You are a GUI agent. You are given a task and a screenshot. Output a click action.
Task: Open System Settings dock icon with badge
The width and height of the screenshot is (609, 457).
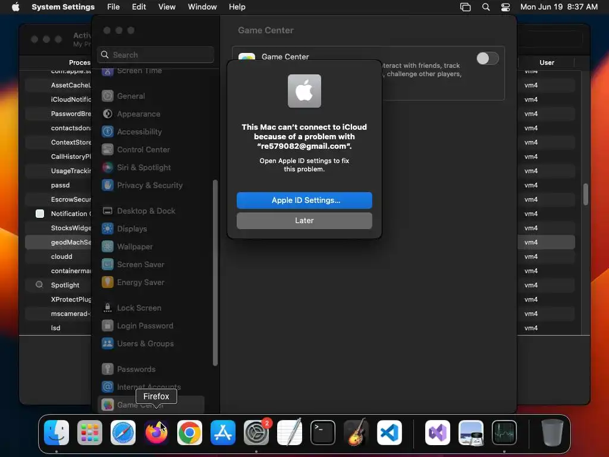click(x=256, y=432)
